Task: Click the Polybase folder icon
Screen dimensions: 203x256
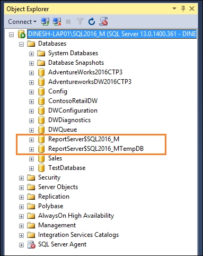Action: tap(31, 206)
